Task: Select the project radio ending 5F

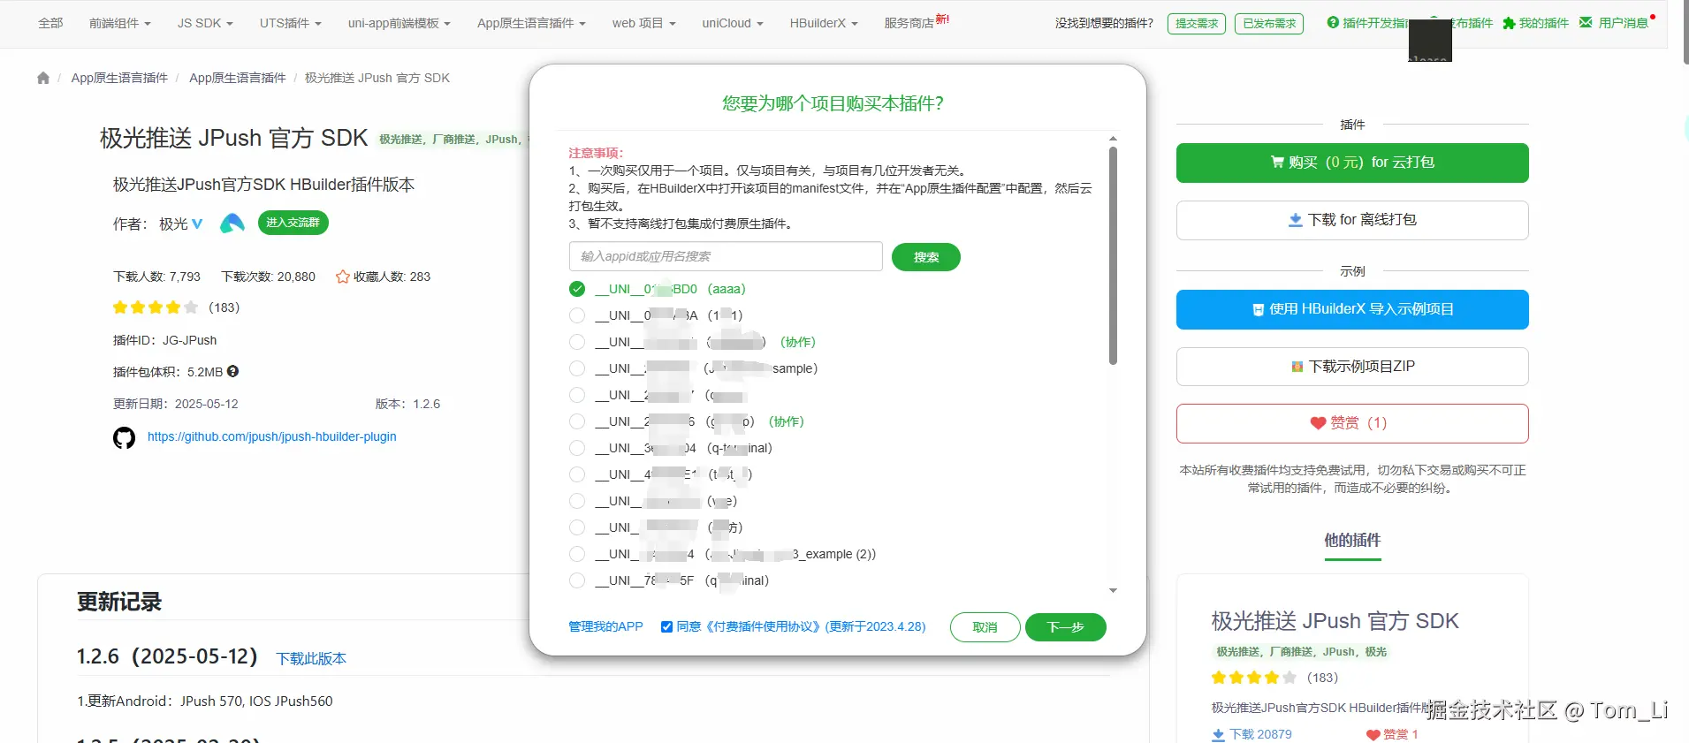Action: 577,580
